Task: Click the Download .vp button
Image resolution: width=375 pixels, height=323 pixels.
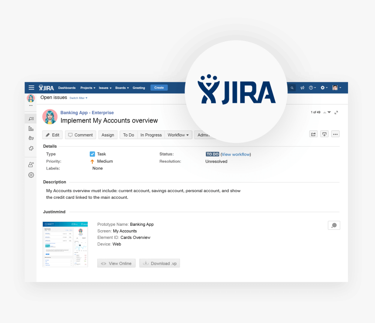Action: point(160,263)
